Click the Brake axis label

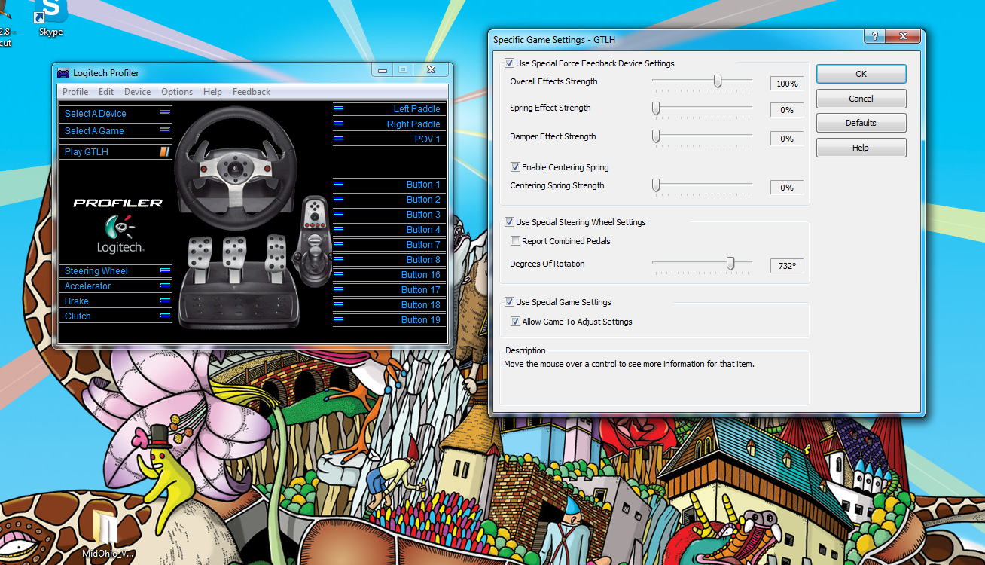(x=76, y=301)
